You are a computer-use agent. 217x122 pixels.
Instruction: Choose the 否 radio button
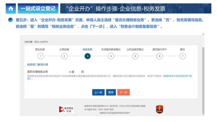(79, 72)
